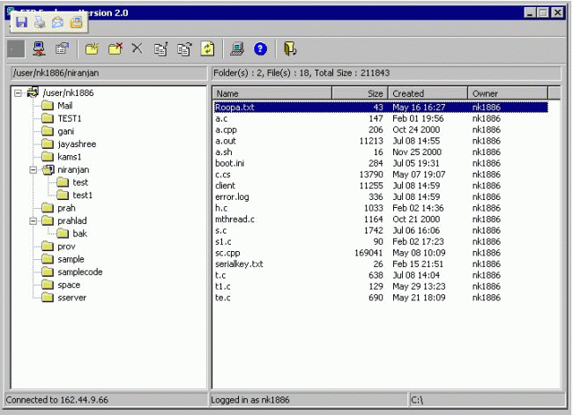This screenshot has height=415, width=573.
Task: Click the exit door toolbar icon
Action: [x=291, y=49]
